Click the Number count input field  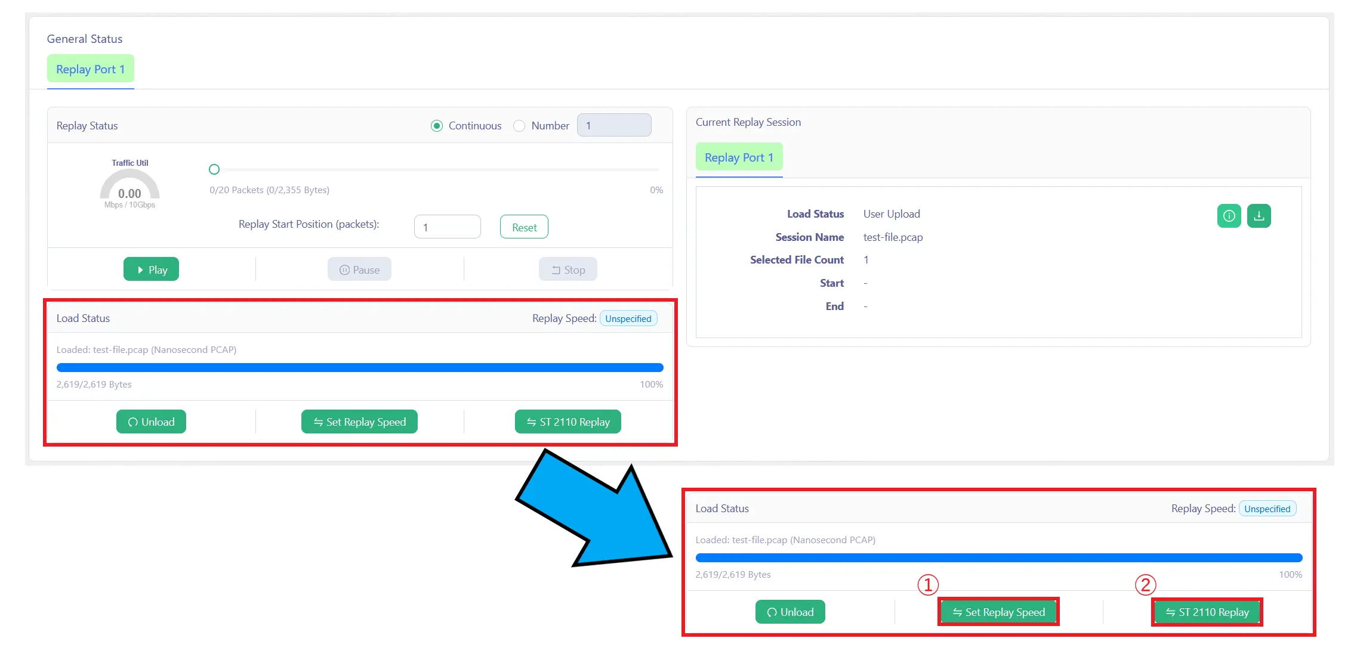[x=613, y=126]
